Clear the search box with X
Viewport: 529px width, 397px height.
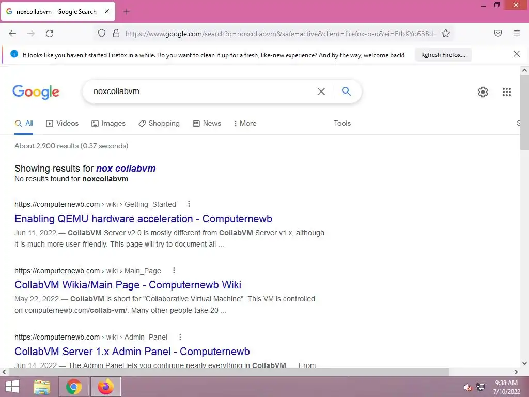click(x=321, y=91)
